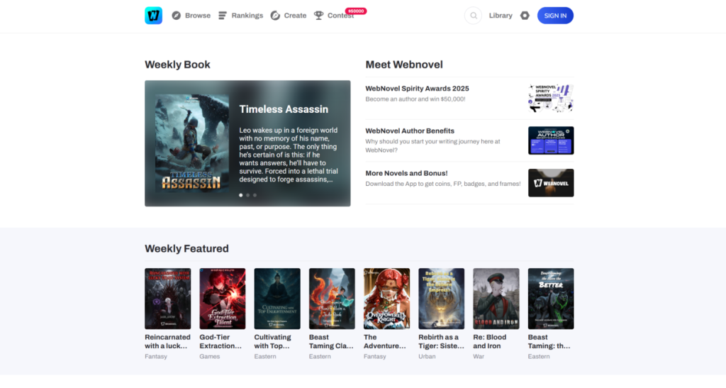Click the More Novels and Bonus link
This screenshot has height=388, width=726.
coord(406,173)
